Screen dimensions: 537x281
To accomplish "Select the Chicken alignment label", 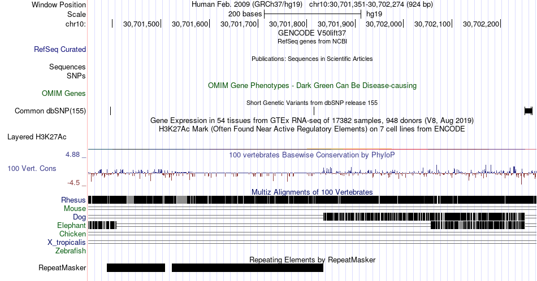I will click(72, 234).
